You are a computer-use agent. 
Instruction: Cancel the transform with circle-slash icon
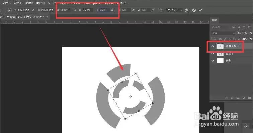pyautogui.click(x=194, y=10)
